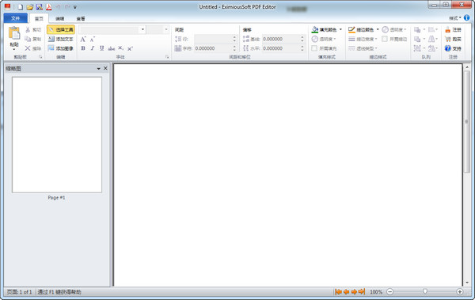Screen dimensions: 475x300
Task: Activate the highlighted 选择工具 select tool
Action: pyautogui.click(x=61, y=30)
